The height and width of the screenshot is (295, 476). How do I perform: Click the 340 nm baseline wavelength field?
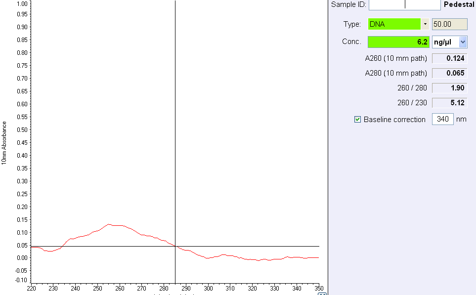point(443,120)
